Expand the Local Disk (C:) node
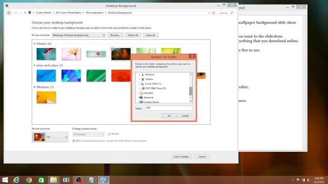328x184 pixels. tap(139, 84)
